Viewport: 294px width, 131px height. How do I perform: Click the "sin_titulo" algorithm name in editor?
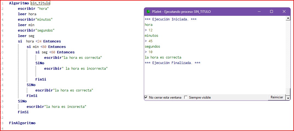tap(40, 3)
